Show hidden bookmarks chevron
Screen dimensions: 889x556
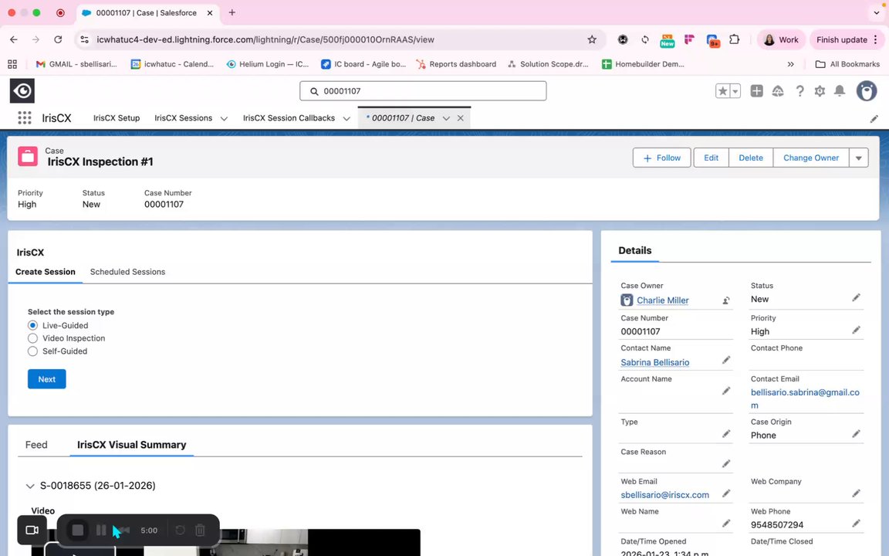click(x=790, y=64)
